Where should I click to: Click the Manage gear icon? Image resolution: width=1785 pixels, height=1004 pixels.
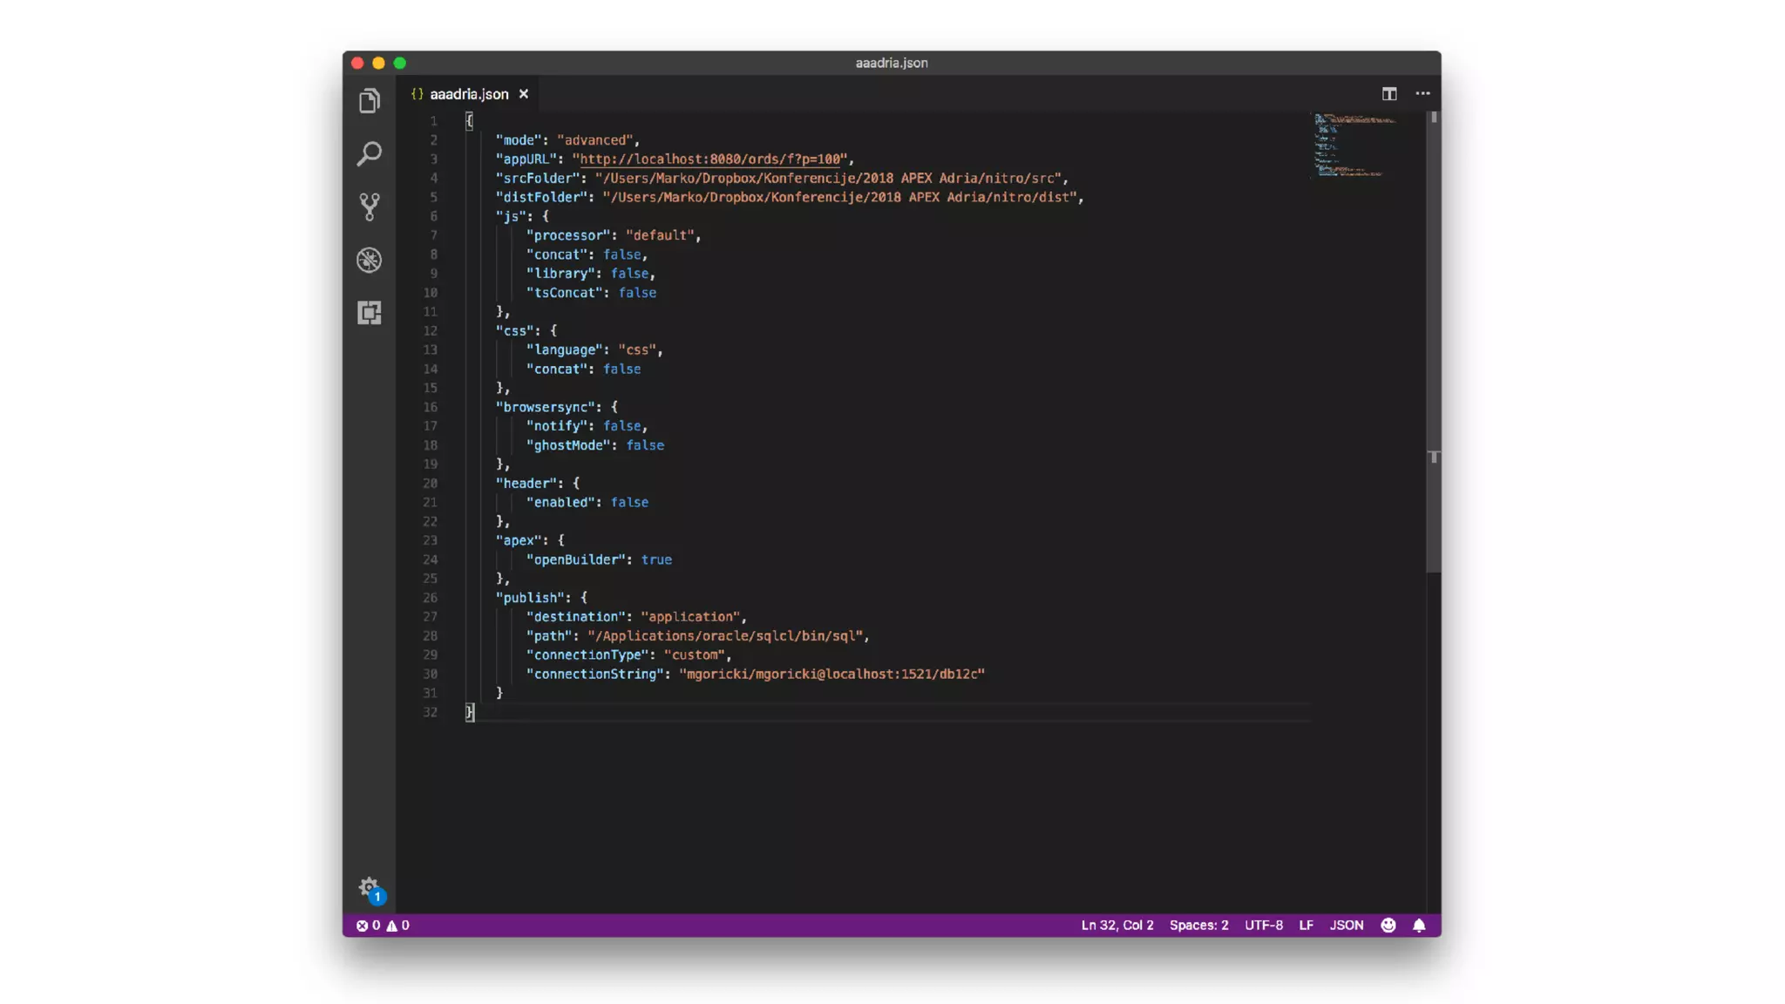(x=369, y=888)
